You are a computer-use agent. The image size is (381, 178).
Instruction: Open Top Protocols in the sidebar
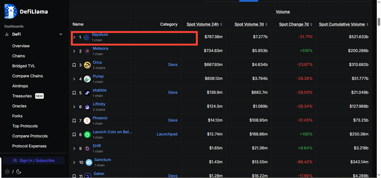pyautogui.click(x=25, y=126)
